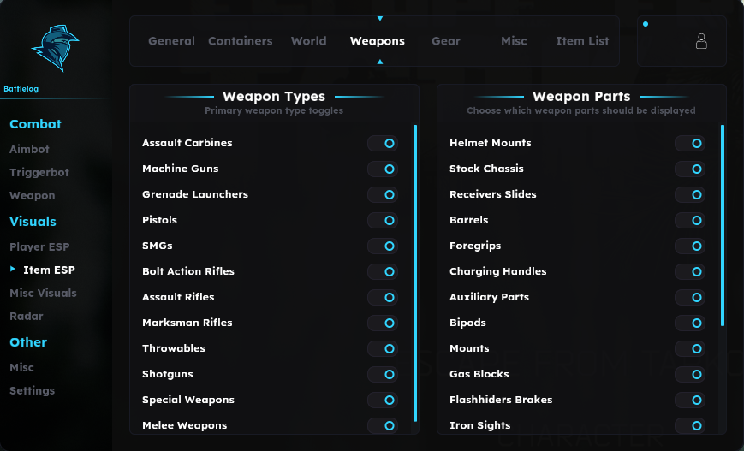Screen dimensions: 744x451
Task: Select the Gear tab
Action: click(445, 41)
